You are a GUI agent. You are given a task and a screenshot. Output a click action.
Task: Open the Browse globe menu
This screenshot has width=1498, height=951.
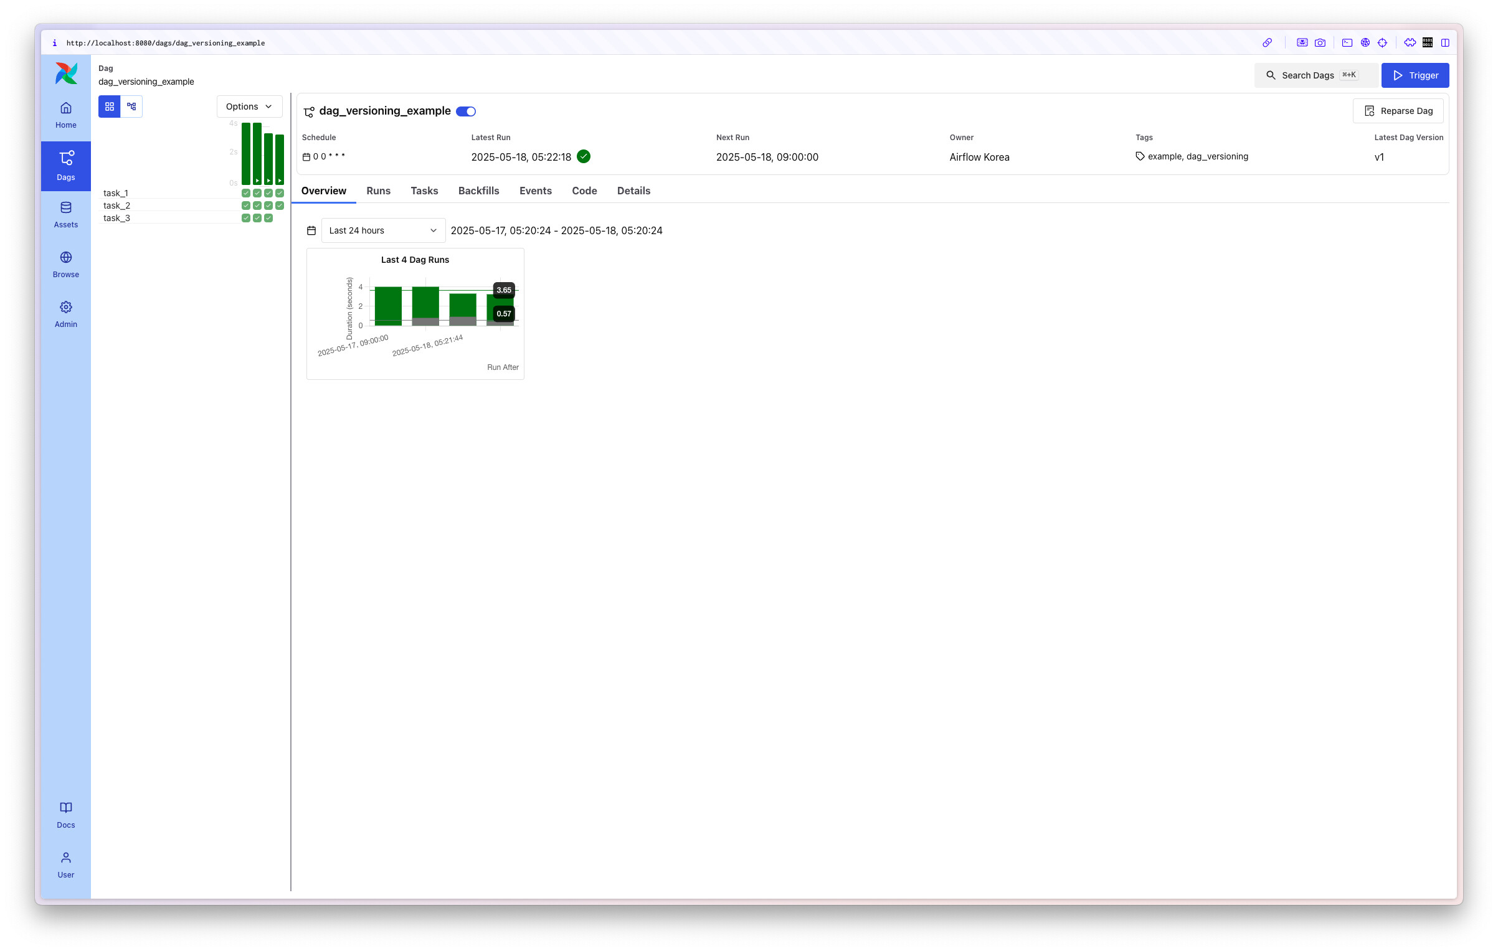tap(65, 264)
